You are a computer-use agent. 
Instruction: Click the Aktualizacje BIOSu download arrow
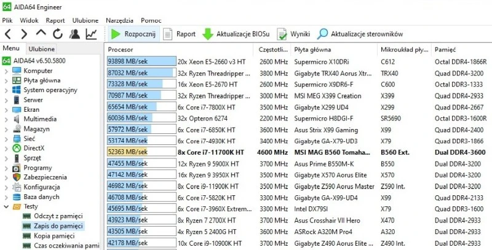[208, 34]
